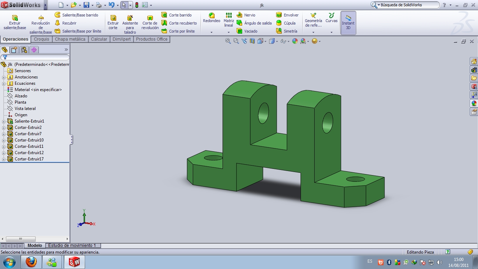Open Asistente para taladro

130,25
